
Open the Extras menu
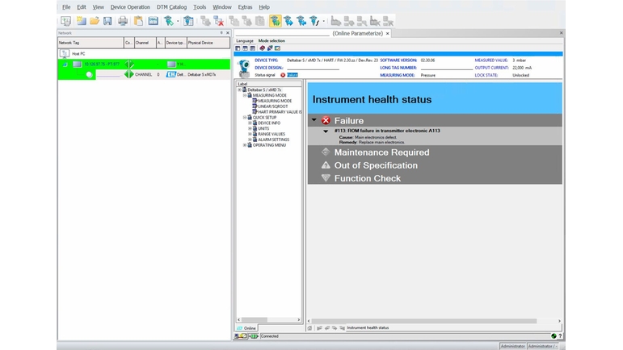(245, 7)
